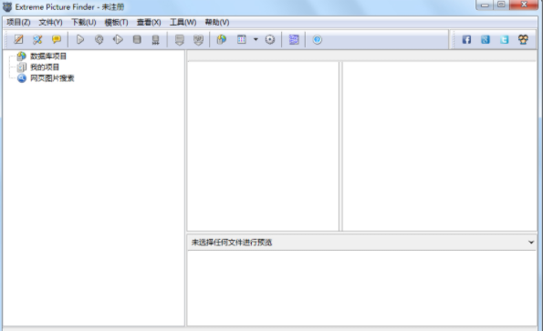Viewport: 543px width, 331px height.
Task: Maximize the Extreme Picture Finder window
Action: [501, 5]
